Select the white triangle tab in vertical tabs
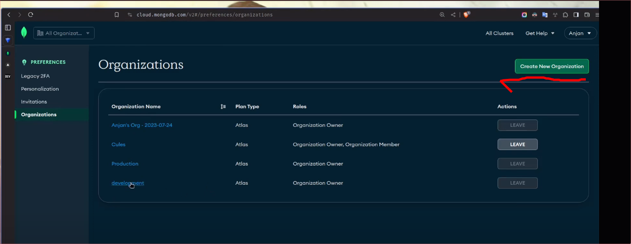This screenshot has width=631, height=244. click(x=8, y=65)
